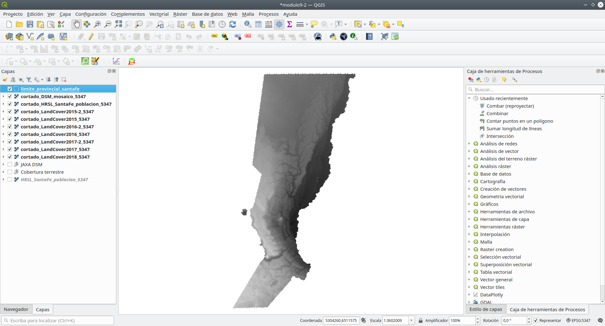Open the Processing history clock icon
Image resolution: width=605 pixels, height=326 pixels.
487,80
